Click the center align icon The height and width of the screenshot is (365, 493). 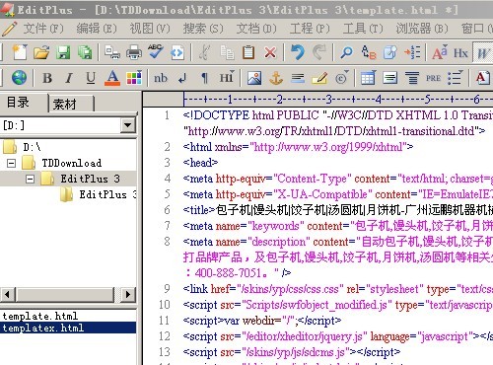(x=411, y=78)
